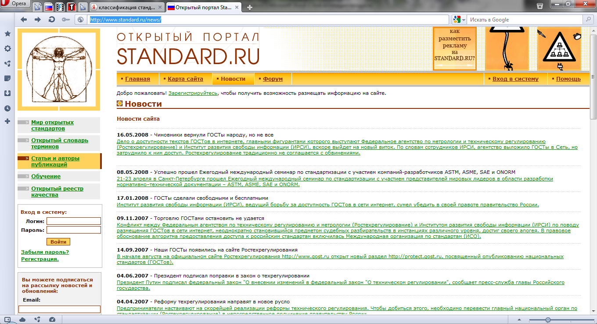
Task: Open the 16.05.2008 news summary link
Action: 347,147
